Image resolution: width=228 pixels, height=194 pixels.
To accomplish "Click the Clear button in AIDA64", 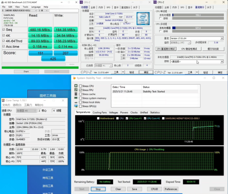I will pyautogui.click(x=118, y=189).
